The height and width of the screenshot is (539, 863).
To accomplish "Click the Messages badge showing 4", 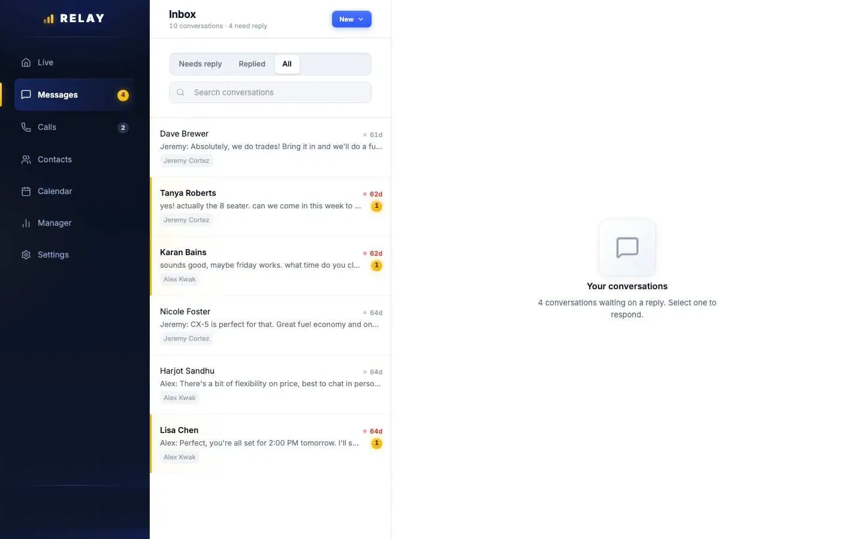I will 123,95.
